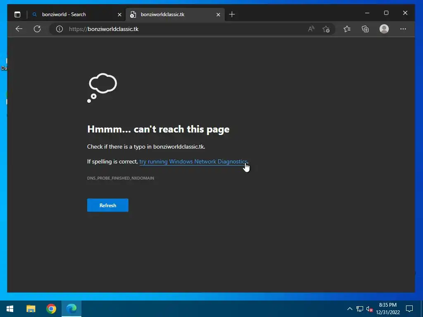Add this page to favorites

[x=326, y=29]
